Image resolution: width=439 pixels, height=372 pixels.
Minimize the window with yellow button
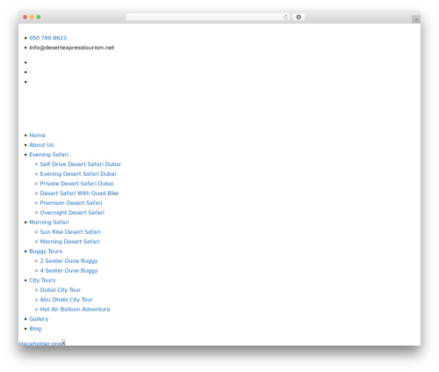tap(32, 18)
